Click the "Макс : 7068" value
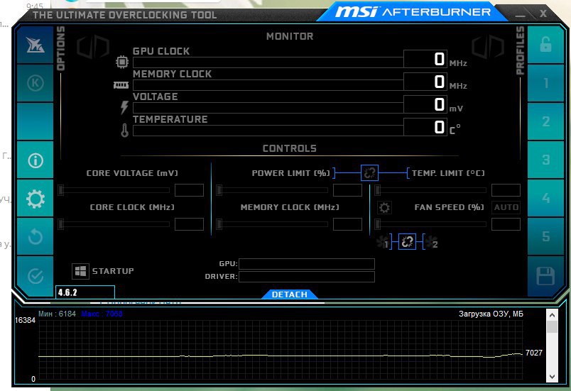Viewport: 571px width, 391px height. point(102,314)
